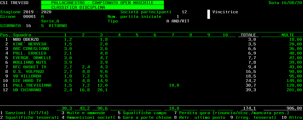Click the Data 16/08/20 date text
Image resolution: width=303 pixels, height=120 pixels.
[285, 3]
